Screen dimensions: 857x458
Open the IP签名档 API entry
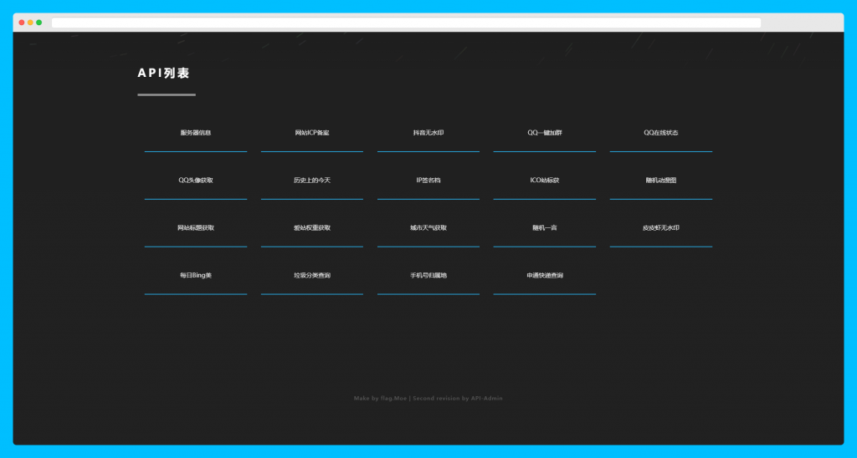428,181
